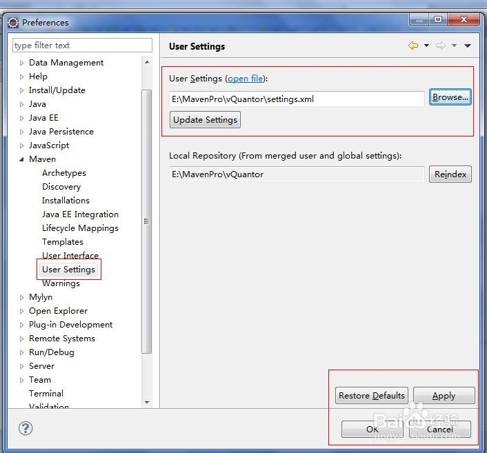Select the Data Management label
Screen dimensions: 487x453
pos(66,63)
